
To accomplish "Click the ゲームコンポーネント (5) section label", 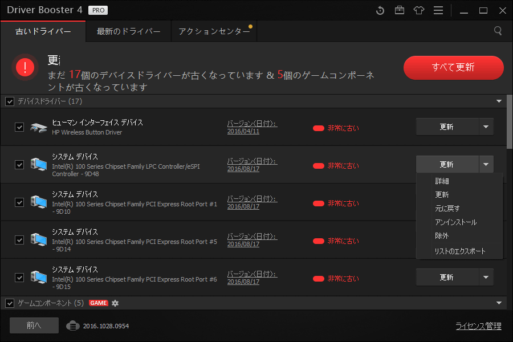I will point(51,303).
